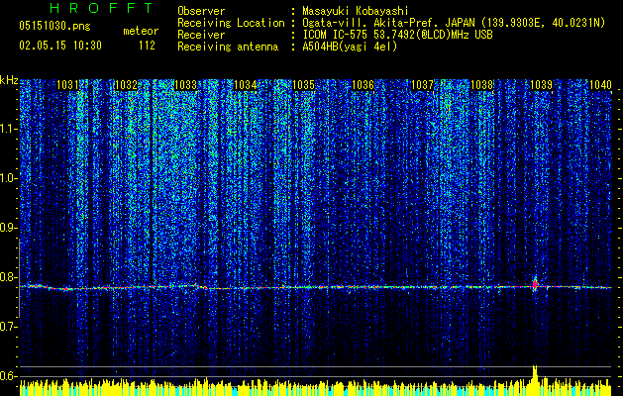Click the 1037 time marker
Image resolution: width=623 pixels, height=396 pixels.
[x=422, y=85]
